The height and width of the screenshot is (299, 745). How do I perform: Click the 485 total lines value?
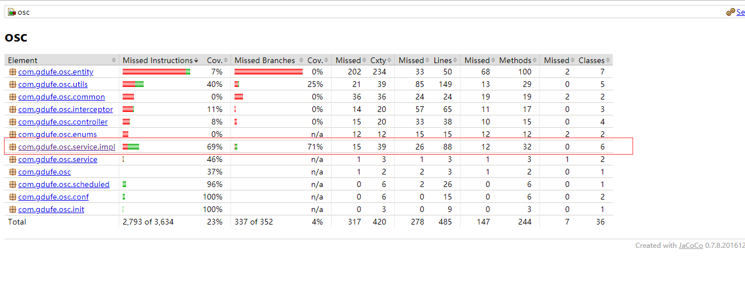pyautogui.click(x=445, y=222)
